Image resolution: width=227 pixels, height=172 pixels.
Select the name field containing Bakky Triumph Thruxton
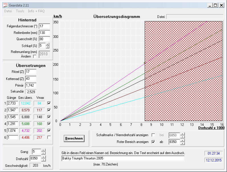(x=123, y=158)
